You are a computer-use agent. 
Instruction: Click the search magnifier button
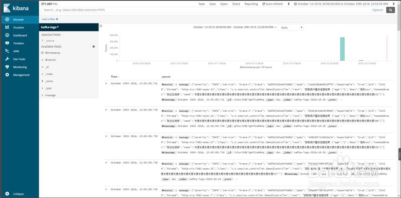390,10
